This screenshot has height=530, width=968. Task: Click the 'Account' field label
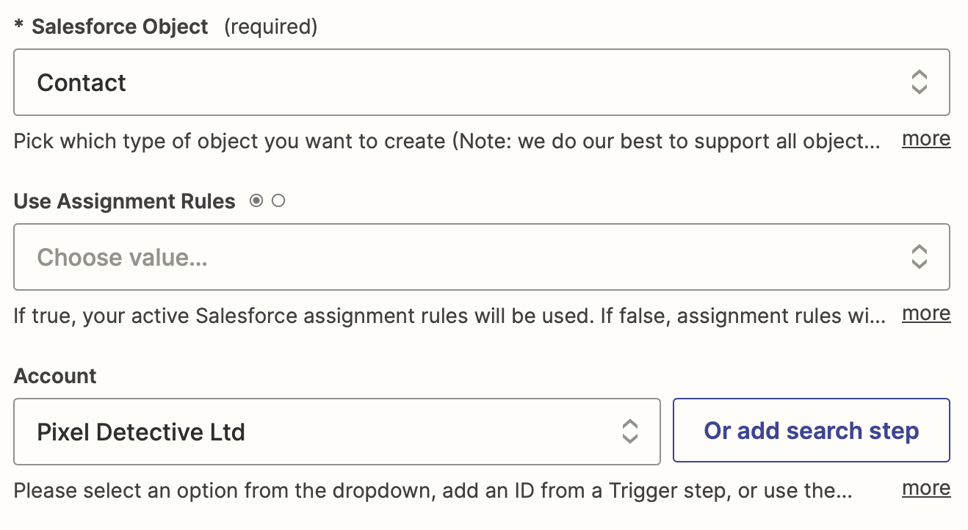[55, 376]
